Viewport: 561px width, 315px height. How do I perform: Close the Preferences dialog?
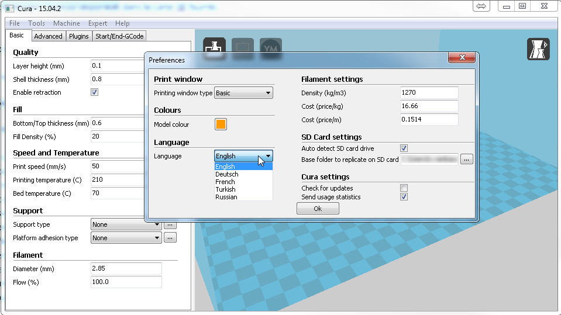pos(462,58)
